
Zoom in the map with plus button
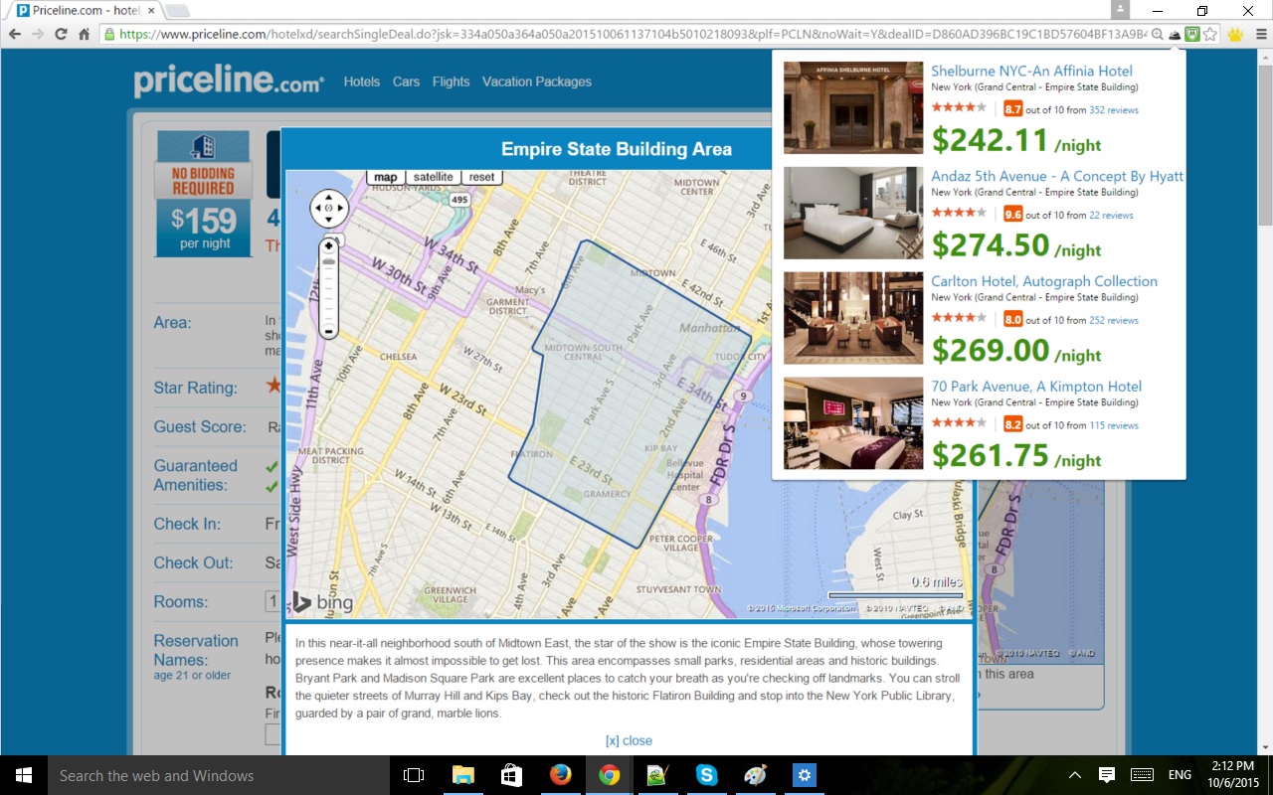click(x=328, y=245)
